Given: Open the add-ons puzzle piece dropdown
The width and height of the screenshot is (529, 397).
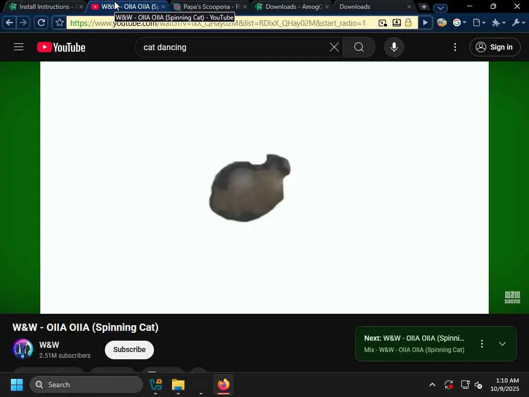Looking at the screenshot, I should [x=499, y=23].
